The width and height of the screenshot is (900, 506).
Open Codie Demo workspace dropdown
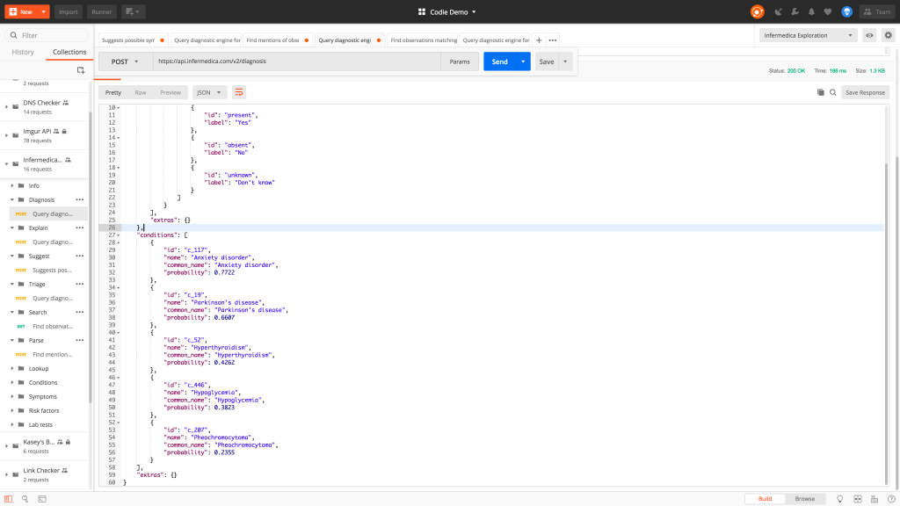click(447, 11)
